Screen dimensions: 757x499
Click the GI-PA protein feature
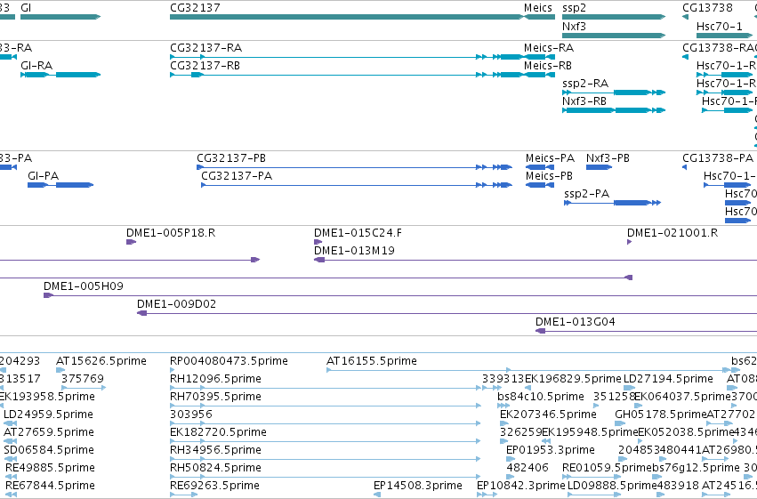coord(60,185)
